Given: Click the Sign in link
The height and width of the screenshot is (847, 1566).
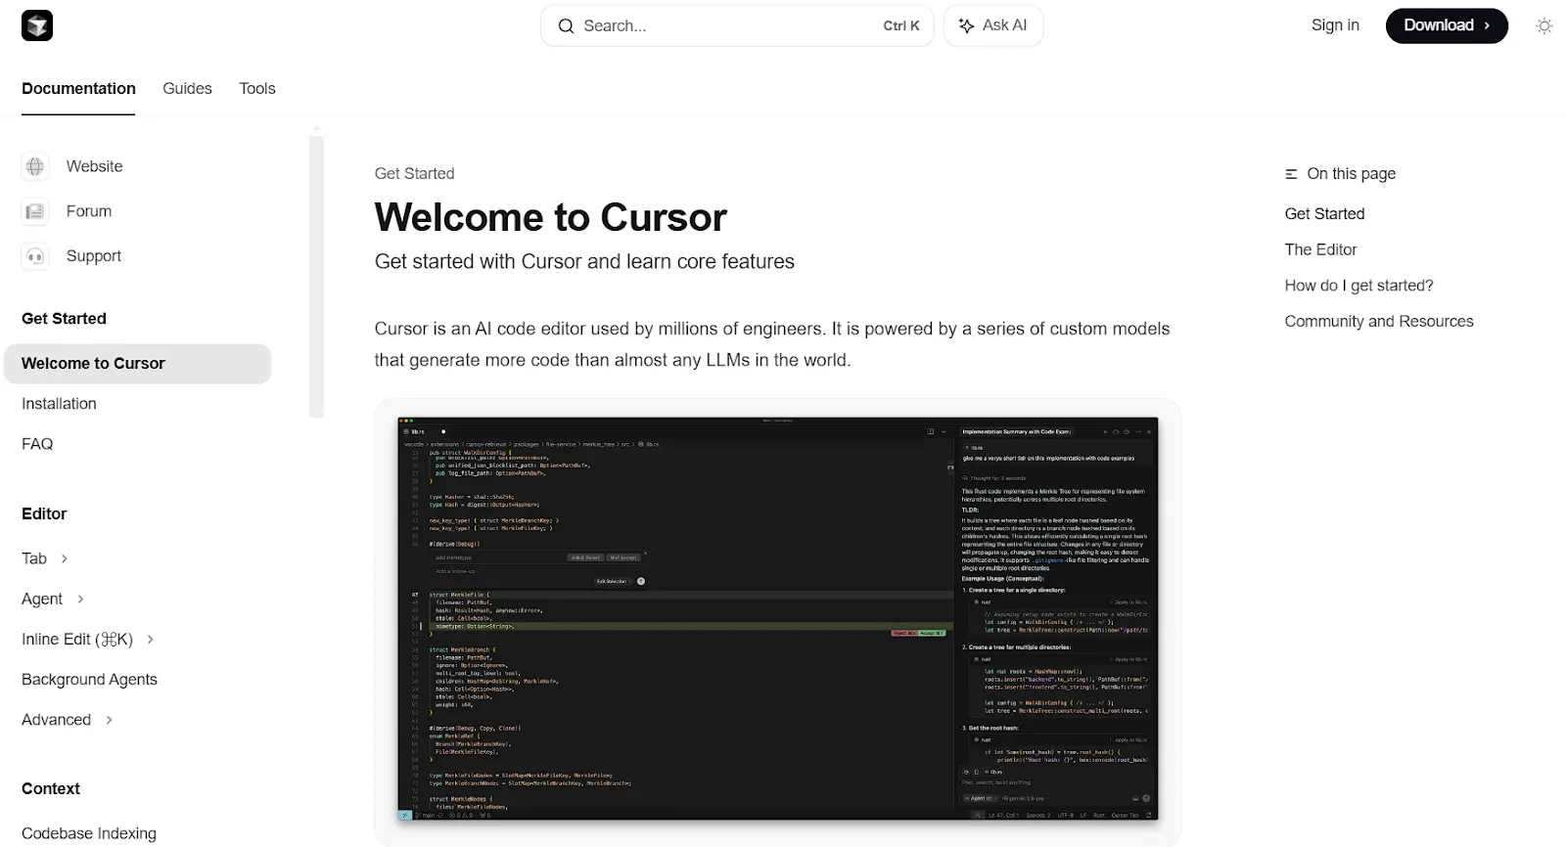Looking at the screenshot, I should 1335,25.
